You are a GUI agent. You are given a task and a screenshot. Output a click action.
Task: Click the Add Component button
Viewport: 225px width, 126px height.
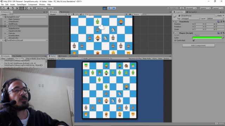click(x=198, y=45)
